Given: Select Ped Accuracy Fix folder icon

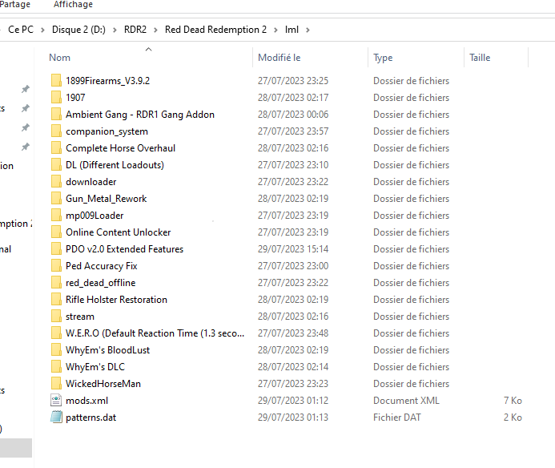Looking at the screenshot, I should point(56,265).
